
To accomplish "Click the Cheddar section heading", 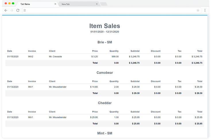I will click(105, 103).
